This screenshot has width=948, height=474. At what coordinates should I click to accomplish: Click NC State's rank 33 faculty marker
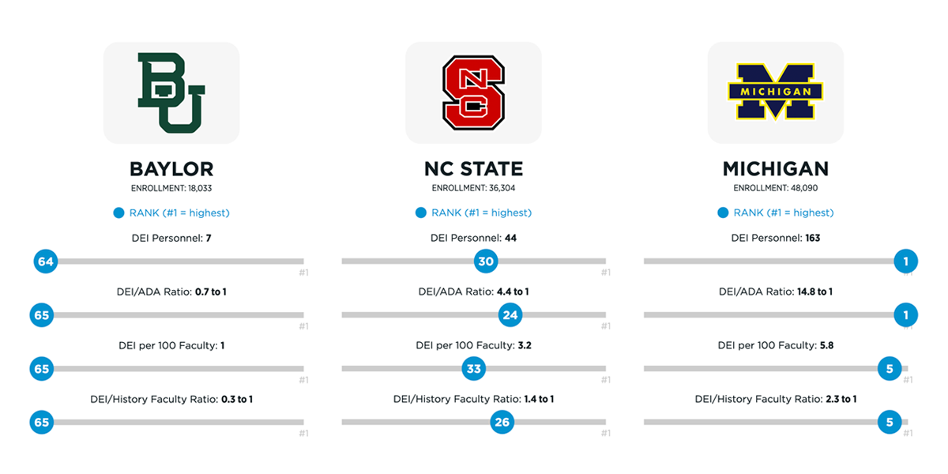(474, 369)
